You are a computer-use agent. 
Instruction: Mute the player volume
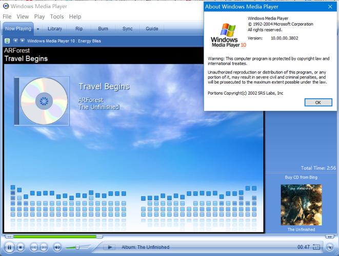tap(57, 247)
